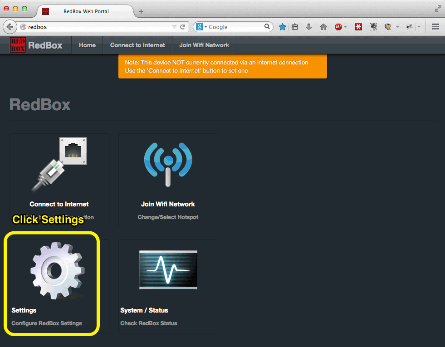Click the large RedBox page heading

click(40, 105)
